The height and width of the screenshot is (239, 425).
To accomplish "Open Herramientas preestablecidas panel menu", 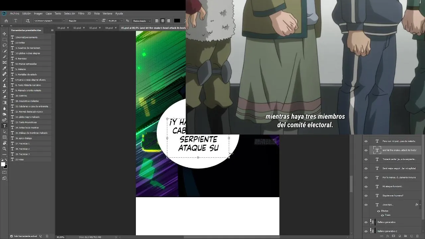I will (x=52, y=30).
